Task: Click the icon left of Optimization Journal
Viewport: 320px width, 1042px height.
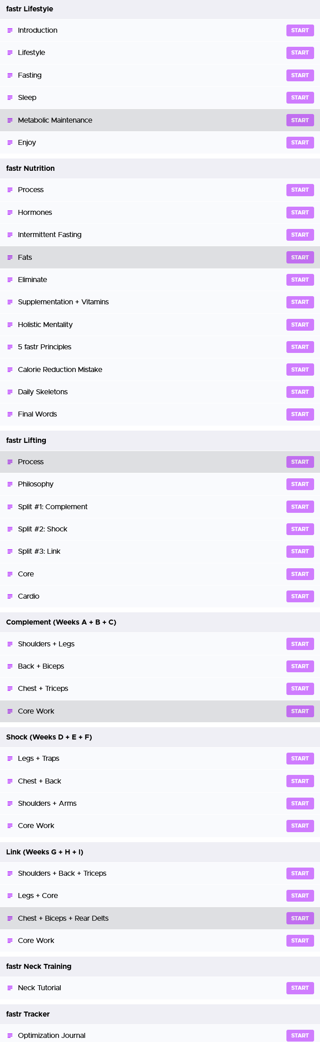Action: tap(10, 1036)
